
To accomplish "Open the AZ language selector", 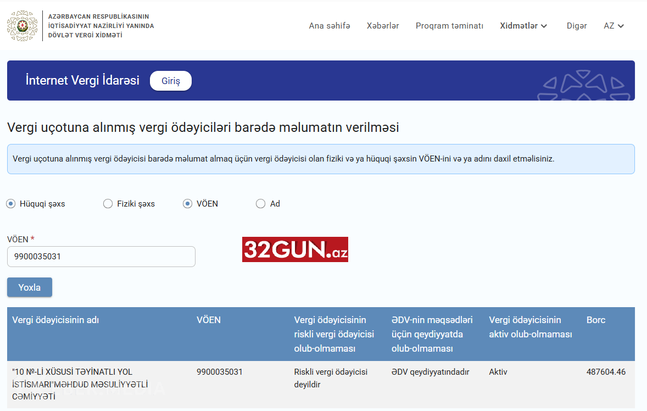I will 613,26.
